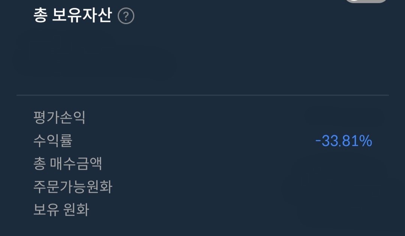Tap the hidden 보유 원화 value
Image resolution: width=405 pixels, height=236 pixels.
(x=337, y=210)
